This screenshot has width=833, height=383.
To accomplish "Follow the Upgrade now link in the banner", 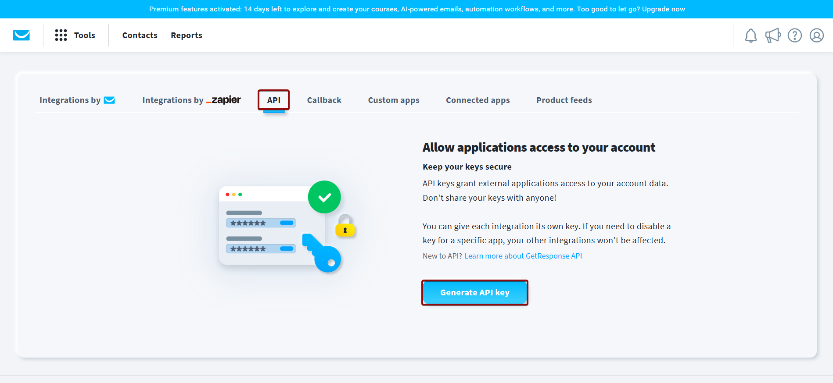I will [663, 9].
